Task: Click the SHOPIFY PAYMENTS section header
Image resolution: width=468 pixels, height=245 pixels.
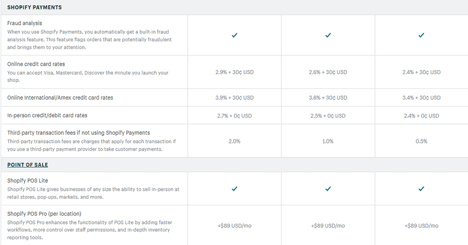Action: 35,7
